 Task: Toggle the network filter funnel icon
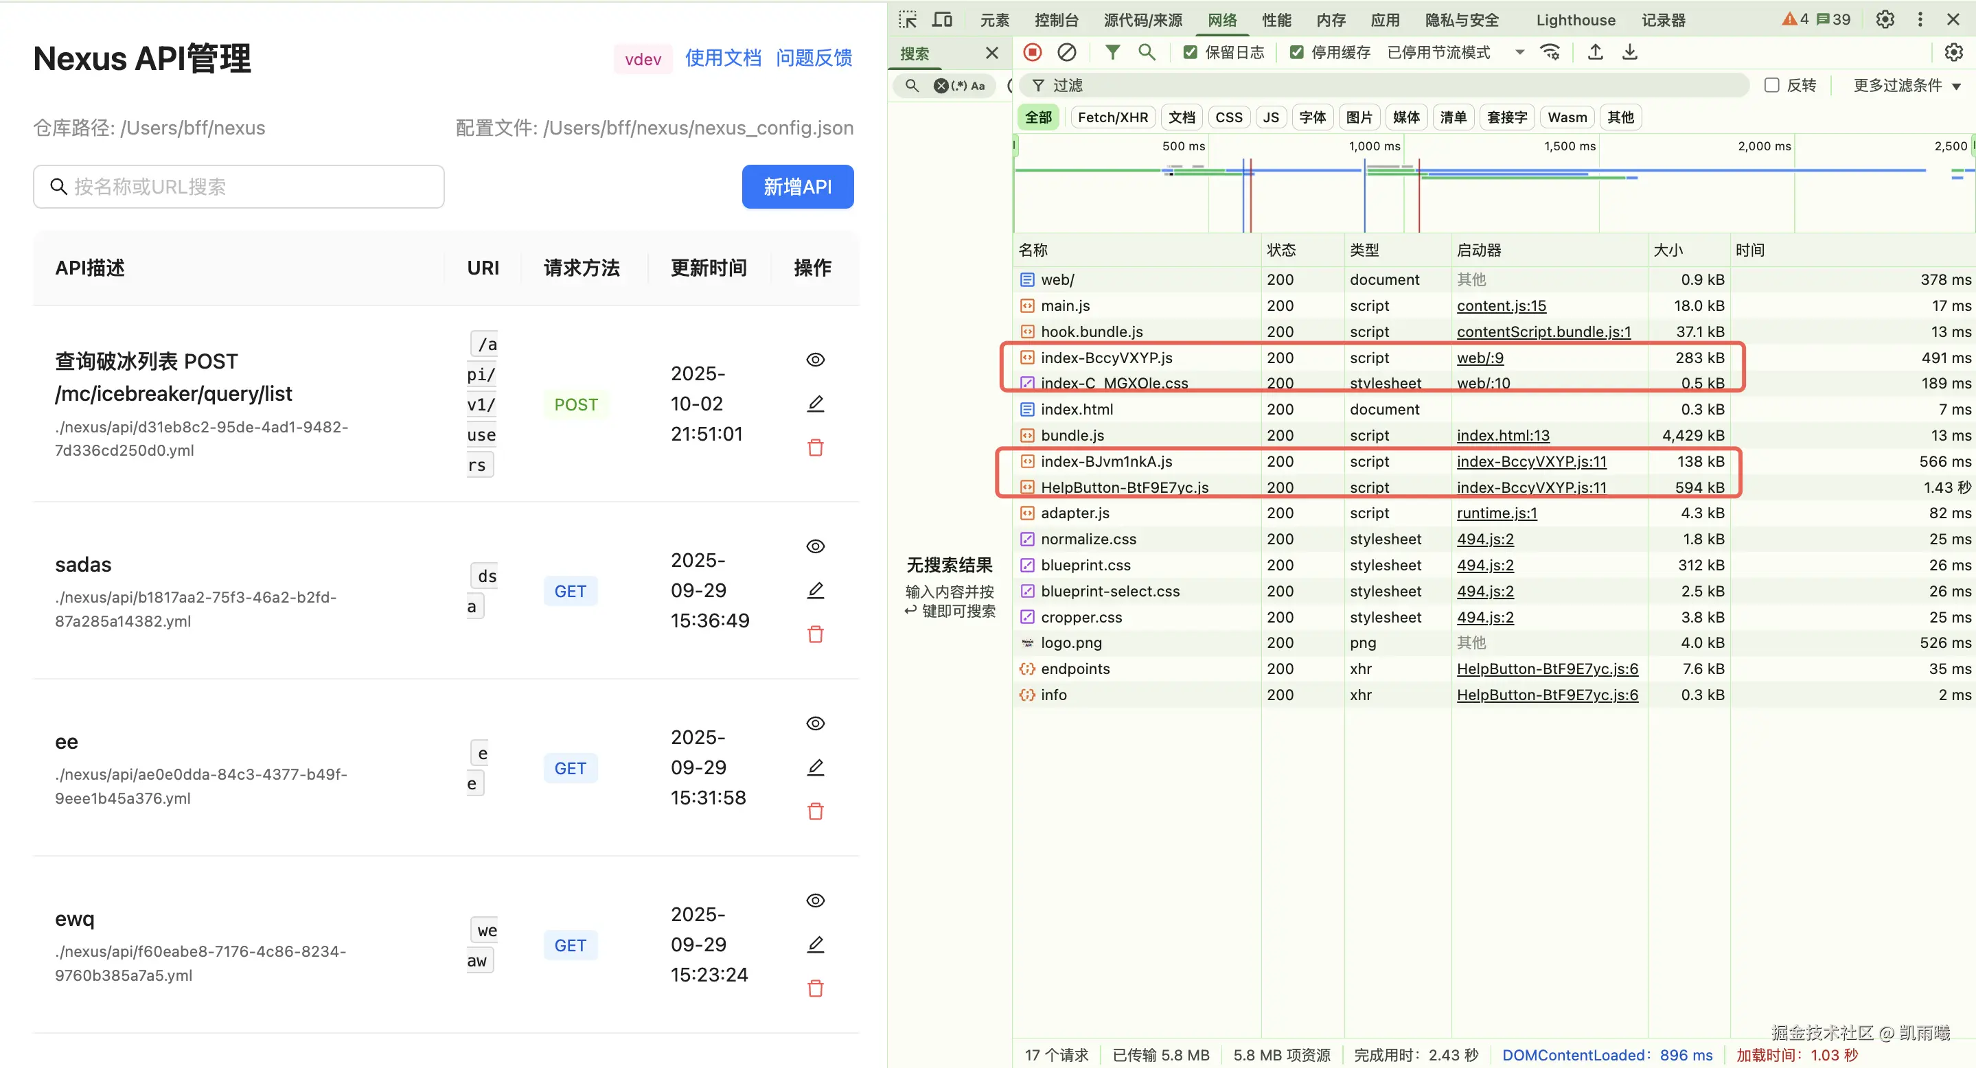[x=1112, y=52]
